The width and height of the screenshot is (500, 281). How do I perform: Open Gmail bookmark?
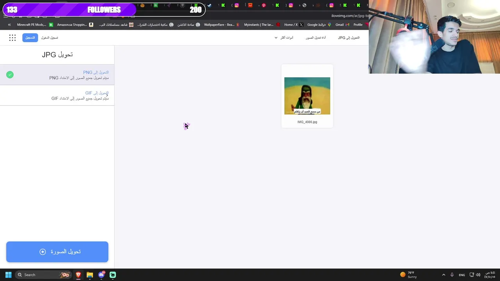tap(343, 25)
